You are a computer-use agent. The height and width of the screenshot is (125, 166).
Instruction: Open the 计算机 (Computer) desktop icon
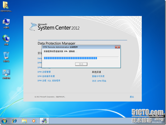point(6,24)
